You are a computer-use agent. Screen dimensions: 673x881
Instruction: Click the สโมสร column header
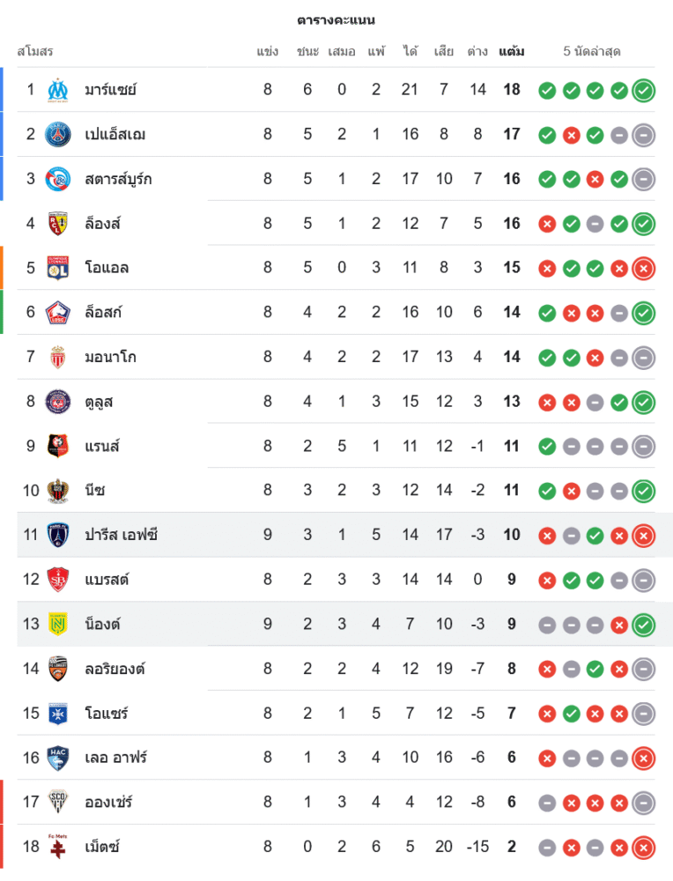pyautogui.click(x=35, y=51)
